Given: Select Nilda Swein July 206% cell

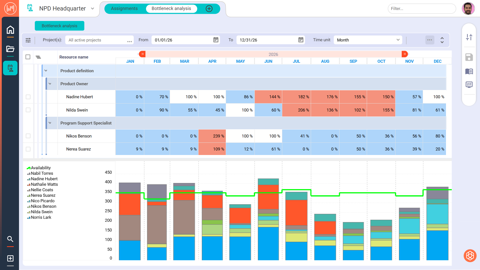Looking at the screenshot, I should pos(296,110).
